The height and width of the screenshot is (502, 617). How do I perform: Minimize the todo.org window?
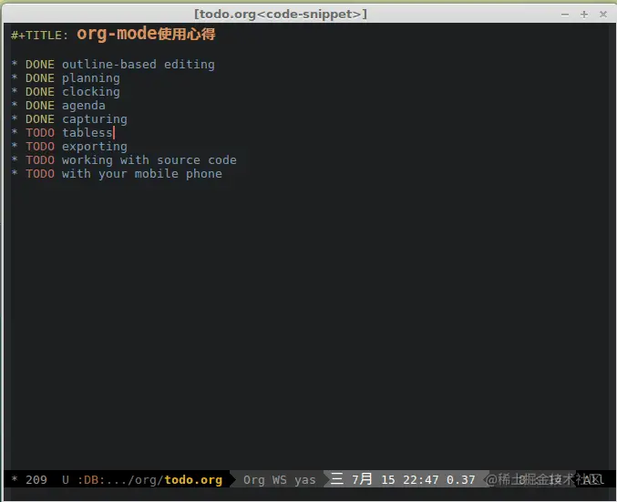tap(565, 15)
